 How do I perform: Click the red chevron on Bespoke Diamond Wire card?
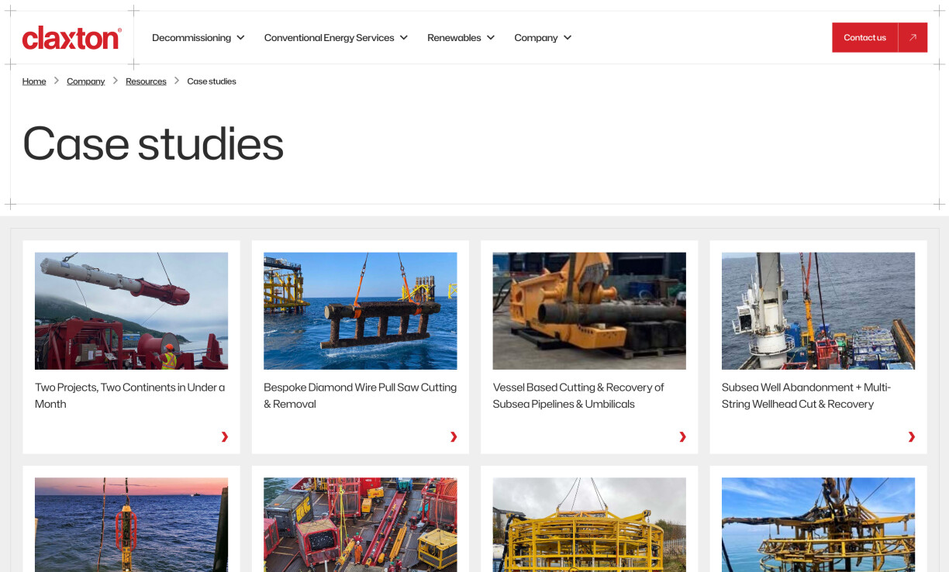point(454,436)
